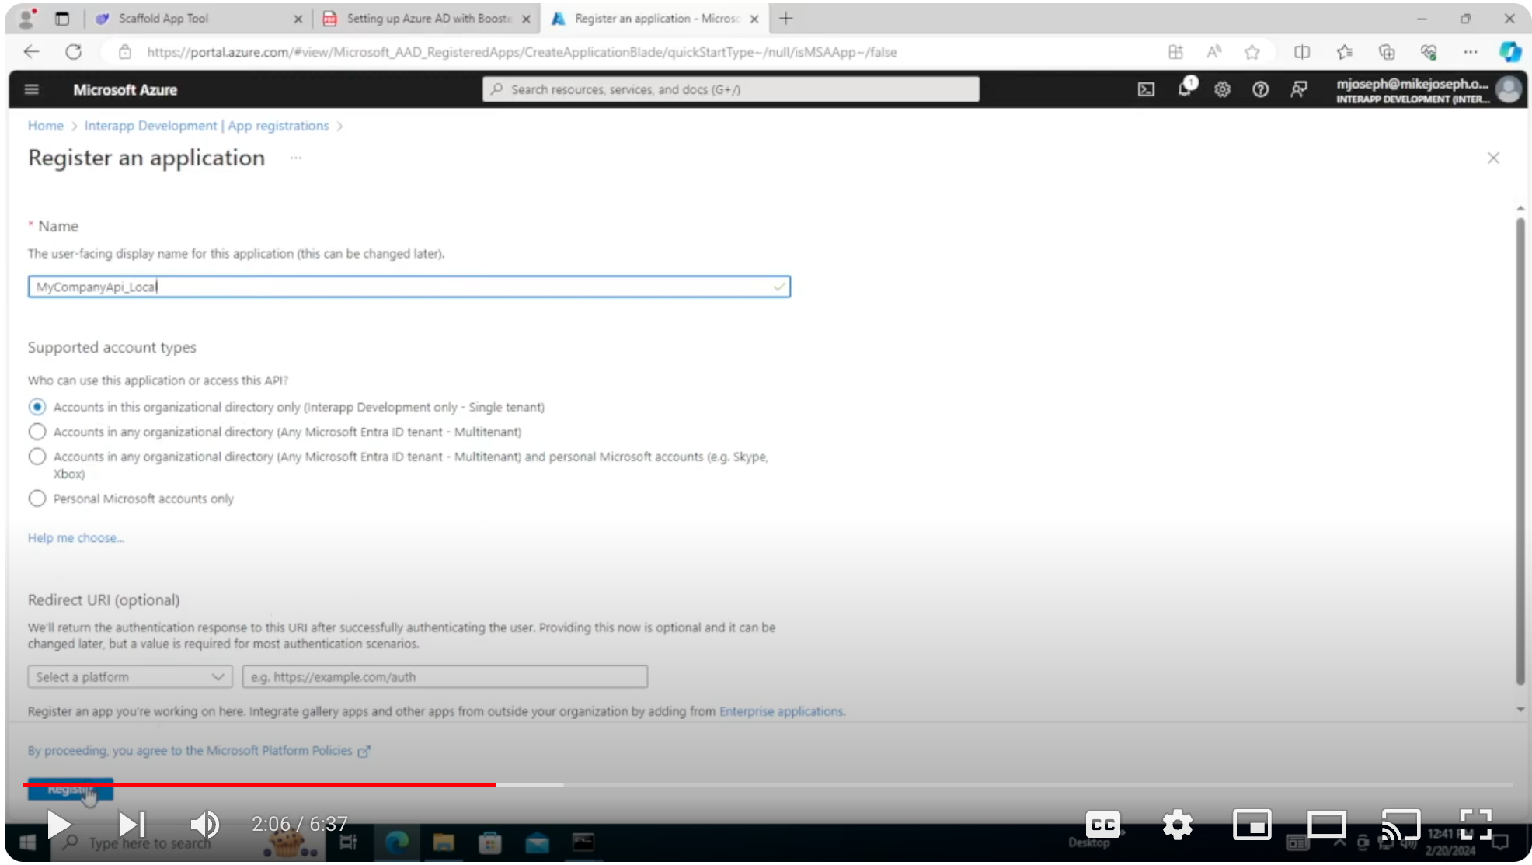Focus Azure search resources box
This screenshot has width=1532, height=865.
click(730, 89)
